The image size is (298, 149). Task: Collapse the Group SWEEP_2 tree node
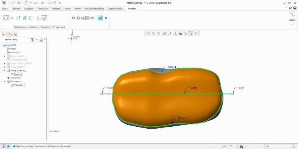coord(5,71)
